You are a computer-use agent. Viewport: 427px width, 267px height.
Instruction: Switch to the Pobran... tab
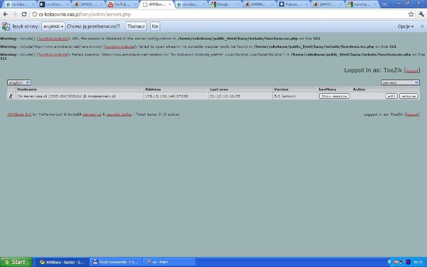pos(293,4)
